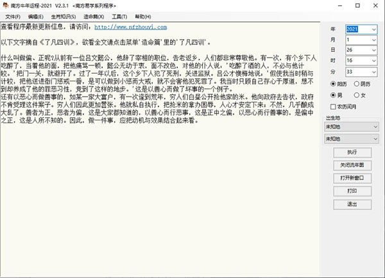Open the first 出生地 dropdown
The image size is (385, 278).
click(x=352, y=127)
